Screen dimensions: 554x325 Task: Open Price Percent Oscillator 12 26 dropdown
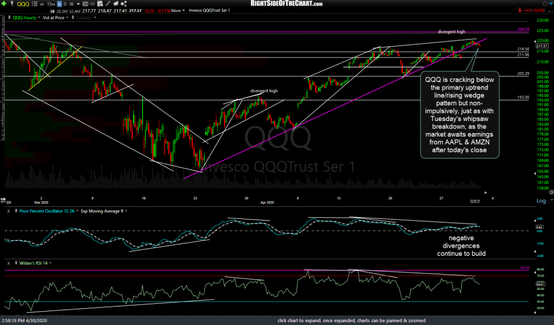(77, 211)
